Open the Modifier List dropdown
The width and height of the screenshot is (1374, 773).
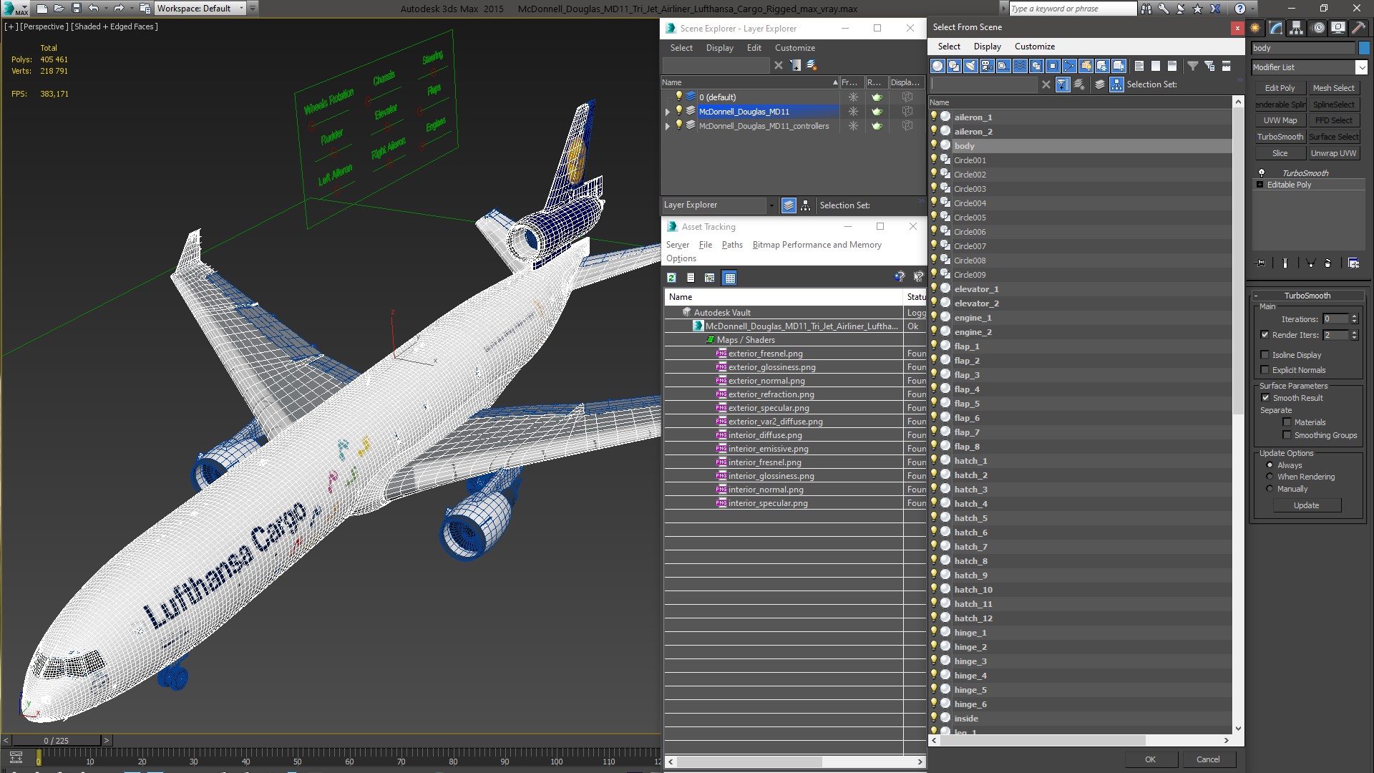click(1360, 67)
